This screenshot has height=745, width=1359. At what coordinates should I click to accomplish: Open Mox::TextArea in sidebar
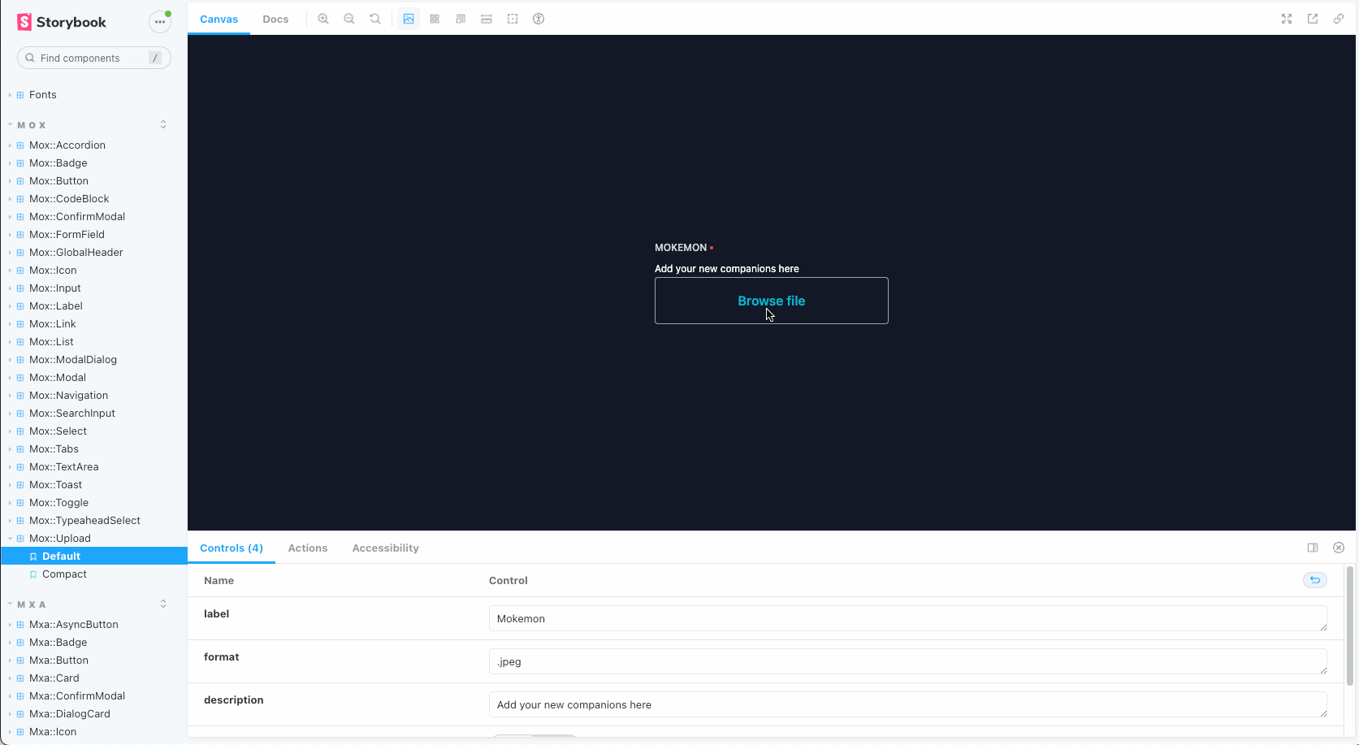tap(63, 467)
